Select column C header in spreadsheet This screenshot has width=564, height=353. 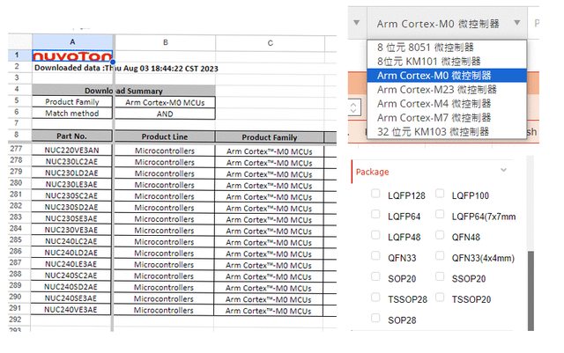269,41
